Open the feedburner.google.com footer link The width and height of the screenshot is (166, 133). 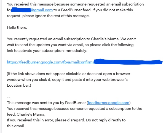click(x=109, y=103)
